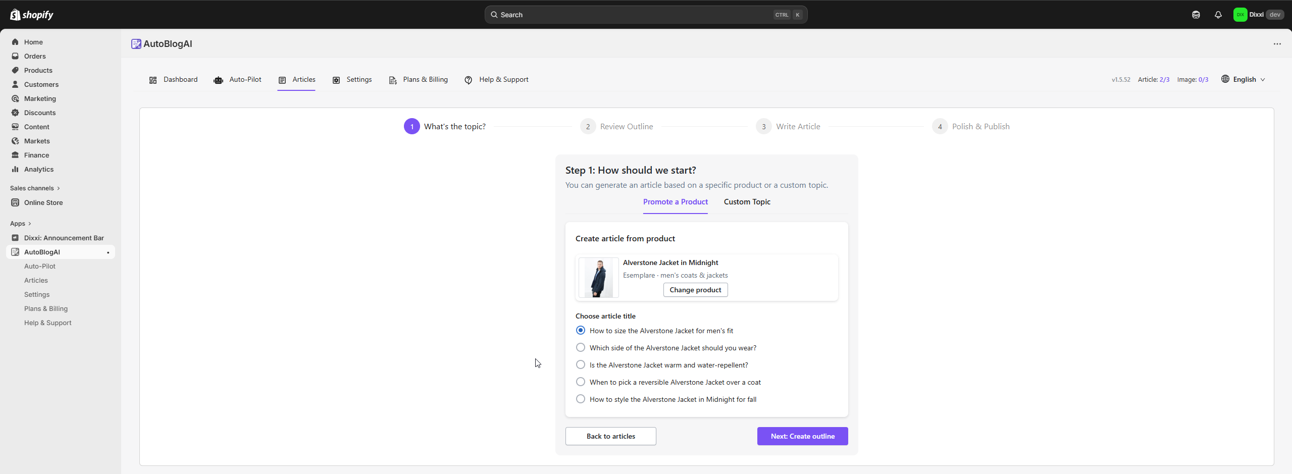Click the Settings gear icon in tabs
This screenshot has width=1292, height=474.
click(336, 80)
